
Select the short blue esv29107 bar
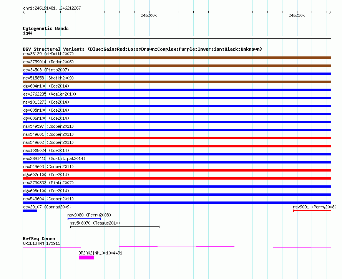[x=30, y=211]
